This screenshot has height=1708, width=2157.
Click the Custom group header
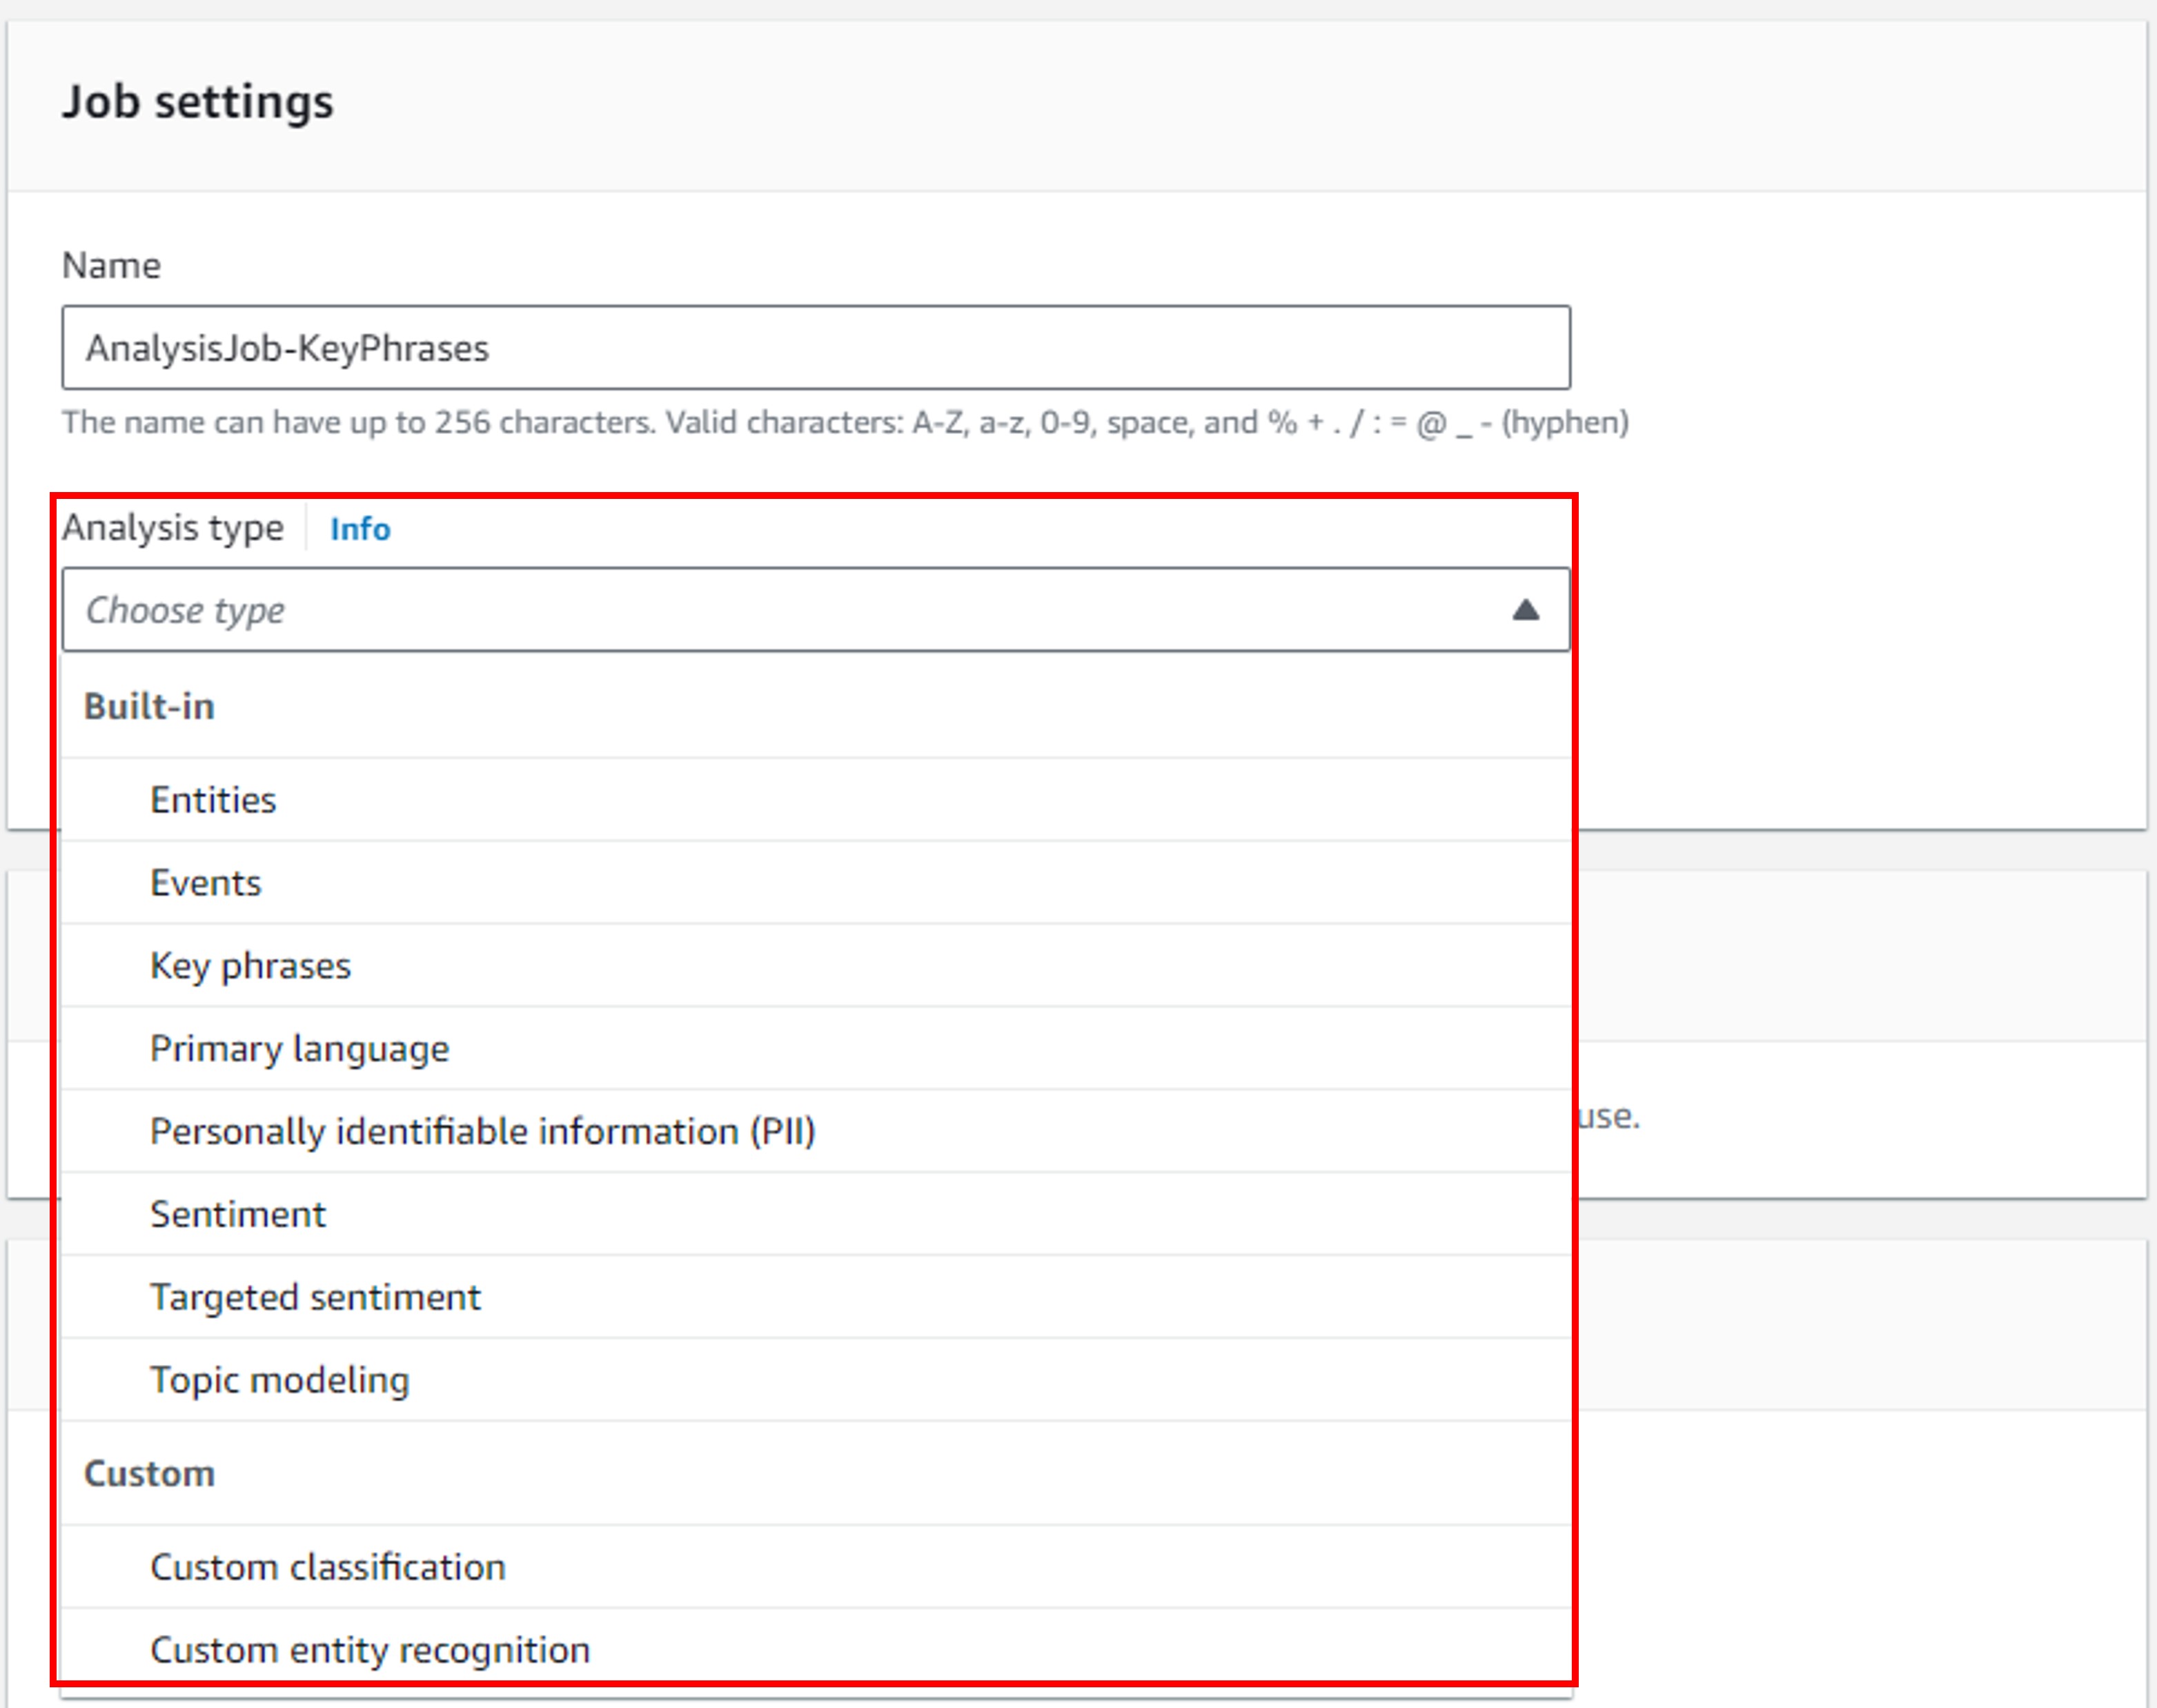pos(149,1473)
